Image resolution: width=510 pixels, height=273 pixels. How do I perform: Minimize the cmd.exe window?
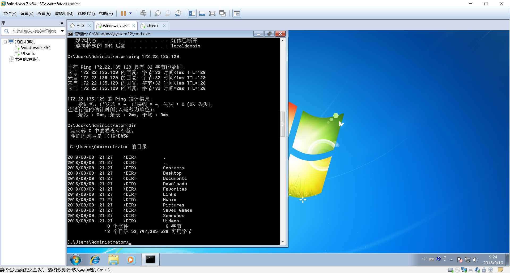[258, 34]
